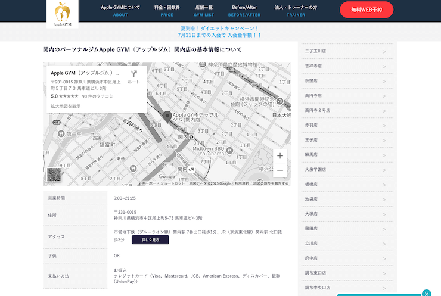Open 調布中央口店 in sidebar list
The height and width of the screenshot is (296, 441).
point(347,288)
